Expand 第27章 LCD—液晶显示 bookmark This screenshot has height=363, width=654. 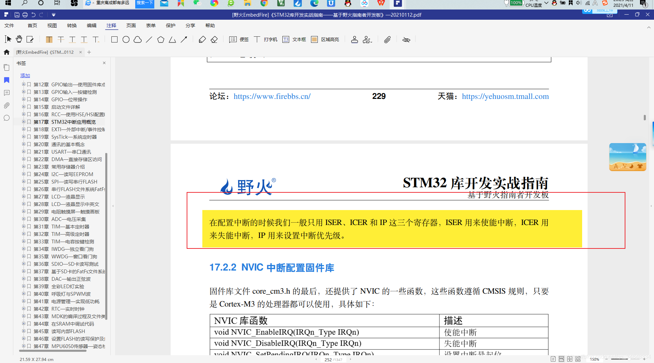24,196
